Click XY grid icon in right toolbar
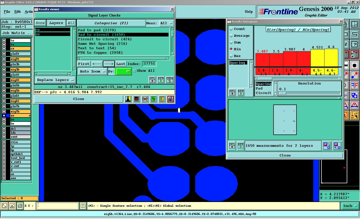The height and width of the screenshot is (219, 360). coord(354,24)
